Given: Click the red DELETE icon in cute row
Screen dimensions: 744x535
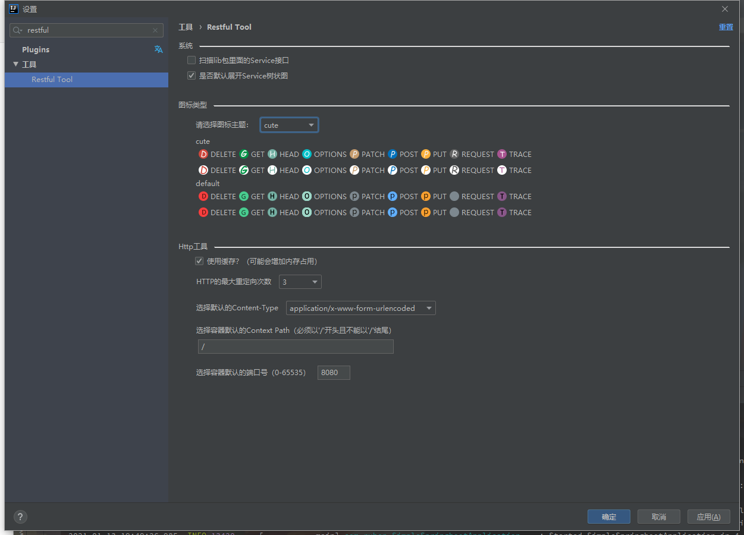Looking at the screenshot, I should point(203,154).
